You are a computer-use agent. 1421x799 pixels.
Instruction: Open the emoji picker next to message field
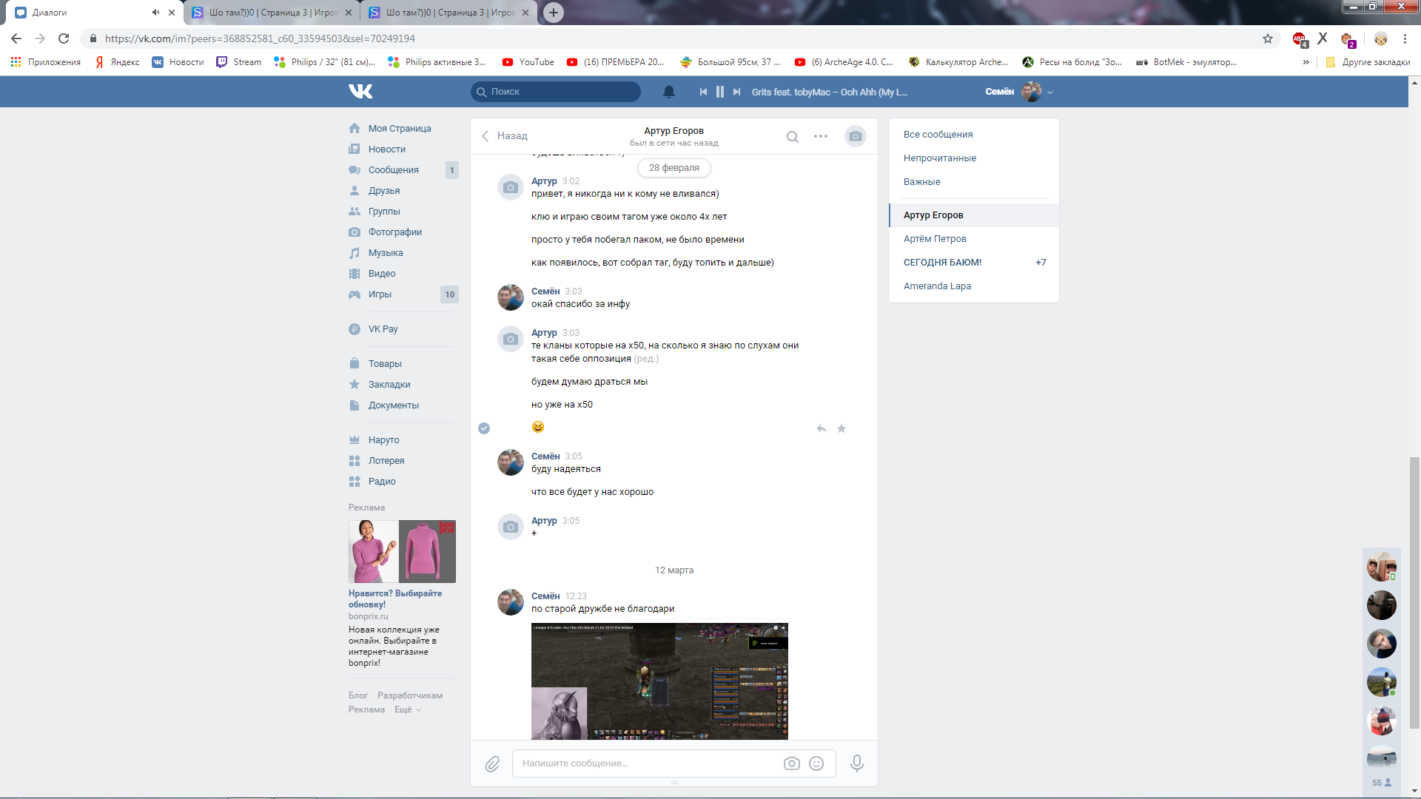[x=817, y=763]
